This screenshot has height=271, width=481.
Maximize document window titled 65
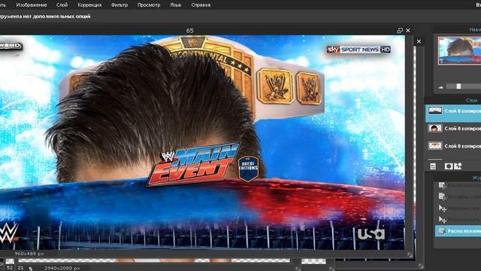click(400, 30)
